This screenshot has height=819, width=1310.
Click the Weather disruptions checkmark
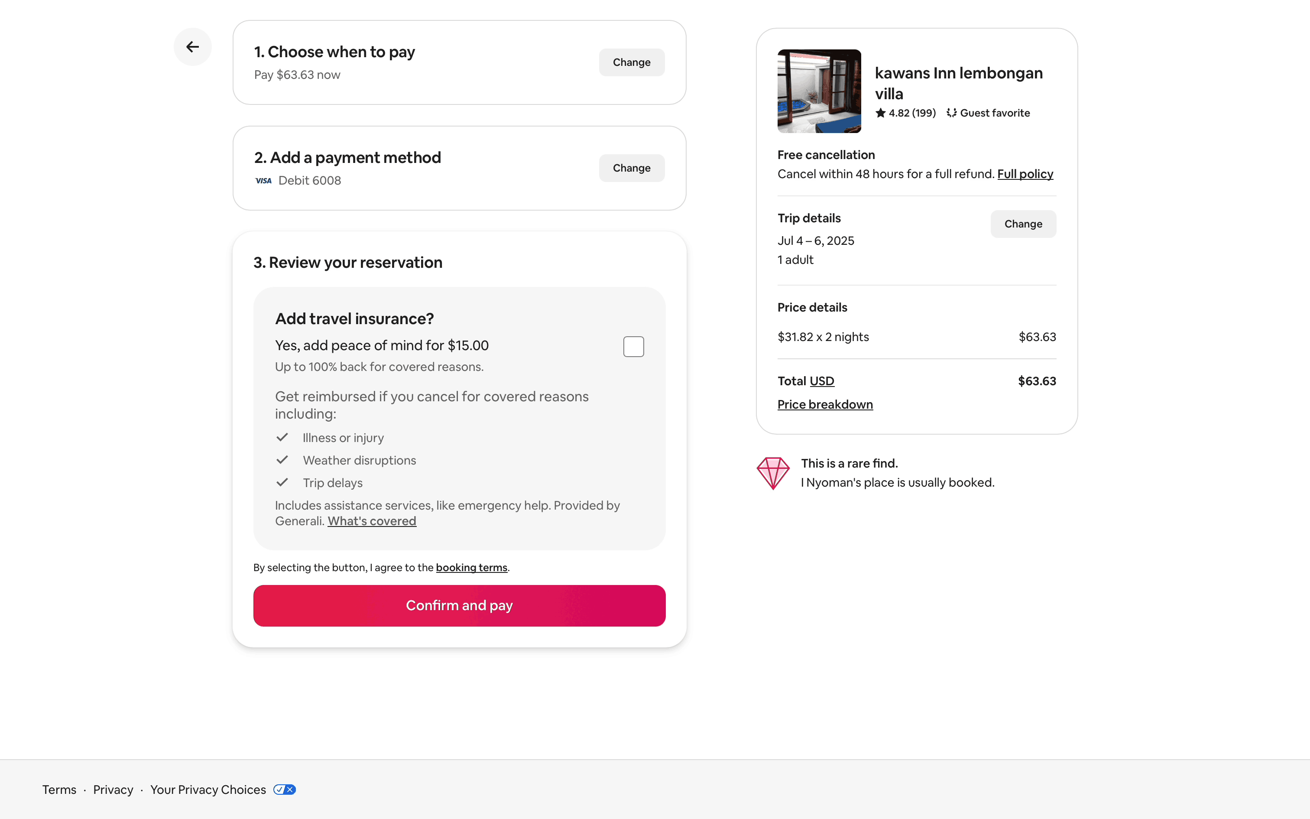(x=282, y=460)
